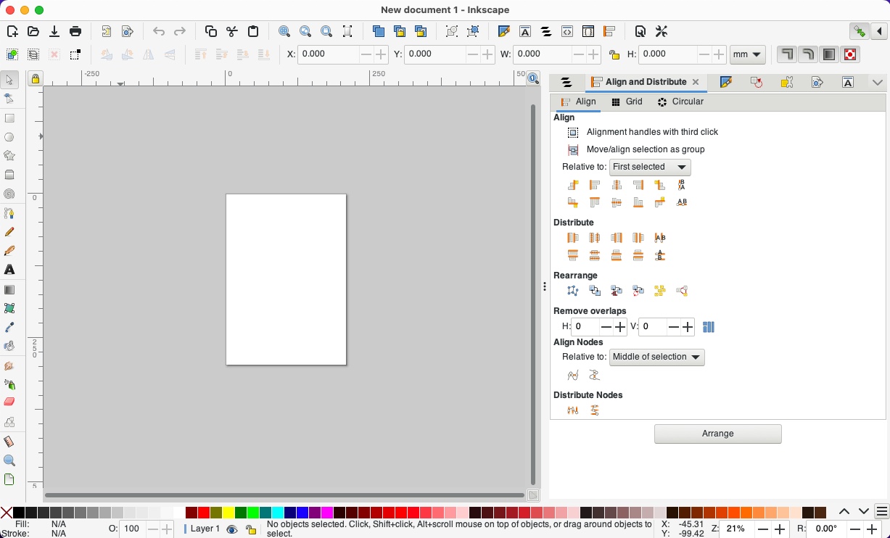Open the Circular arrangement tab

pos(680,102)
